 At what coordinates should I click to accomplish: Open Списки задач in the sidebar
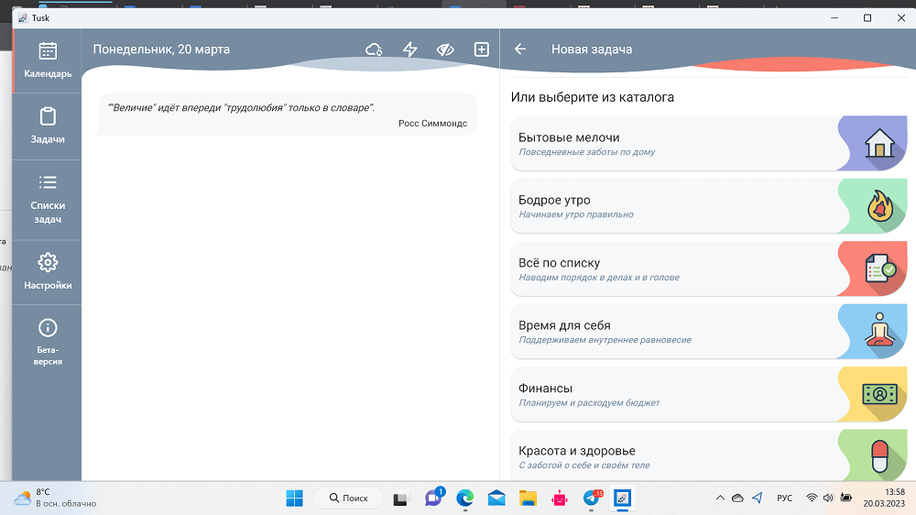tap(48, 200)
